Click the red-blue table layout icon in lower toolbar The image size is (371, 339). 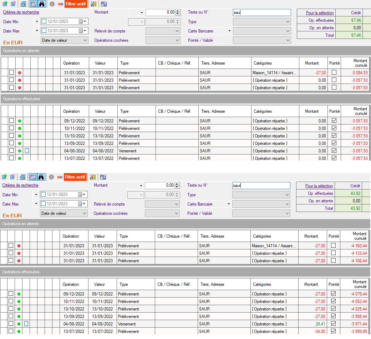click(103, 177)
